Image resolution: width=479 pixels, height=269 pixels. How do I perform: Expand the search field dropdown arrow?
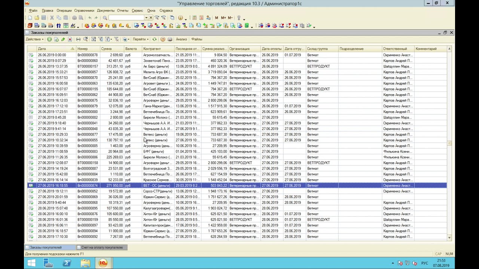[x=146, y=18]
